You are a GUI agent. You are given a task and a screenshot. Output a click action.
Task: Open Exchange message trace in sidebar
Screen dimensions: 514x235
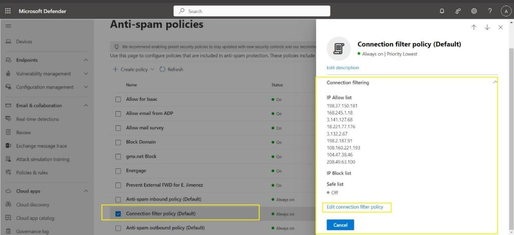coord(41,146)
